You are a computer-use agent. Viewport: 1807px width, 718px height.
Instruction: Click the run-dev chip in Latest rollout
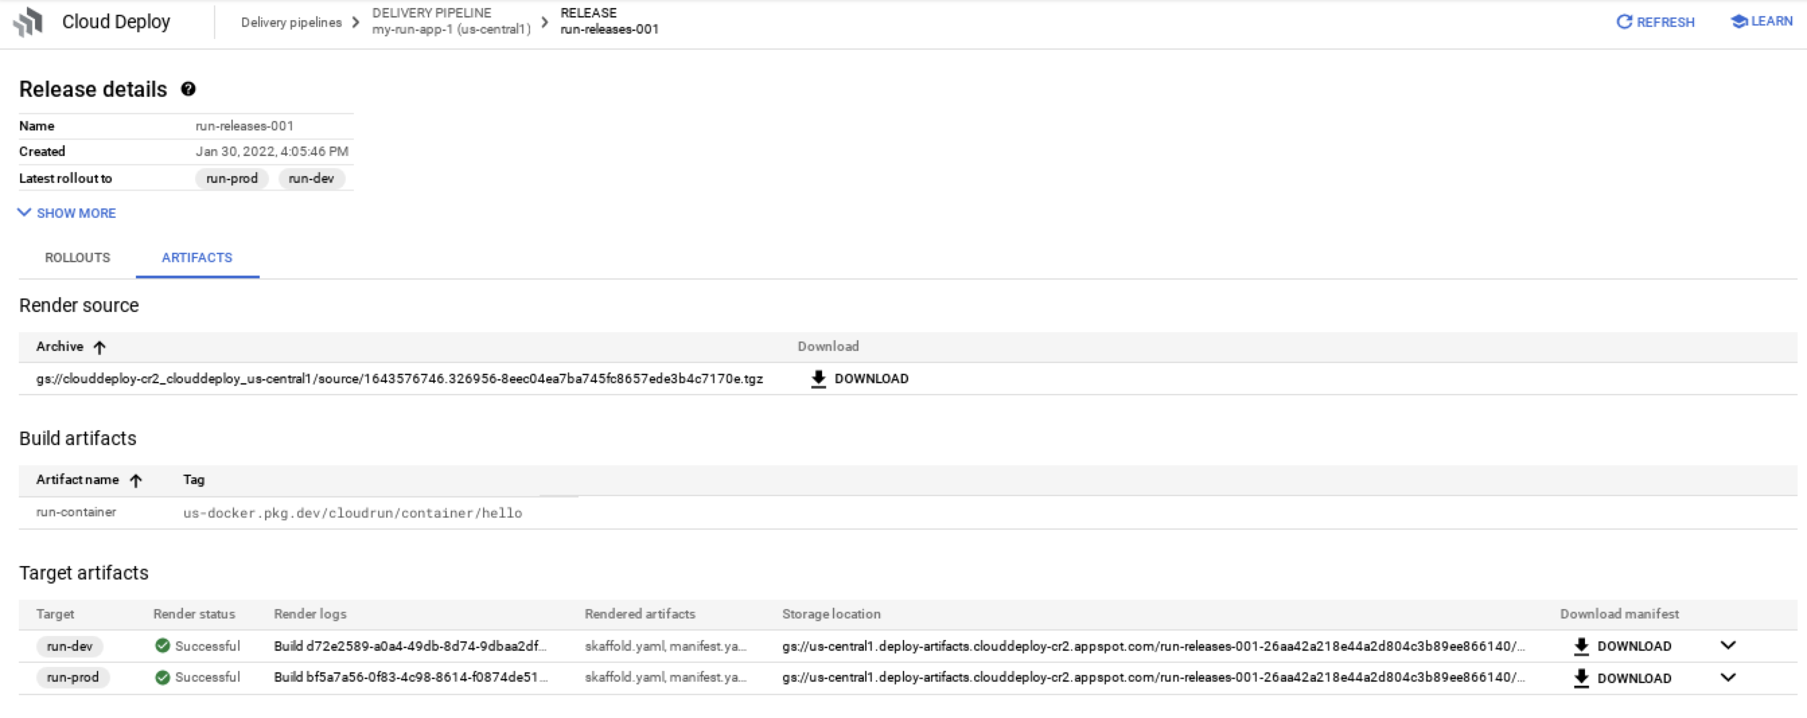311,179
